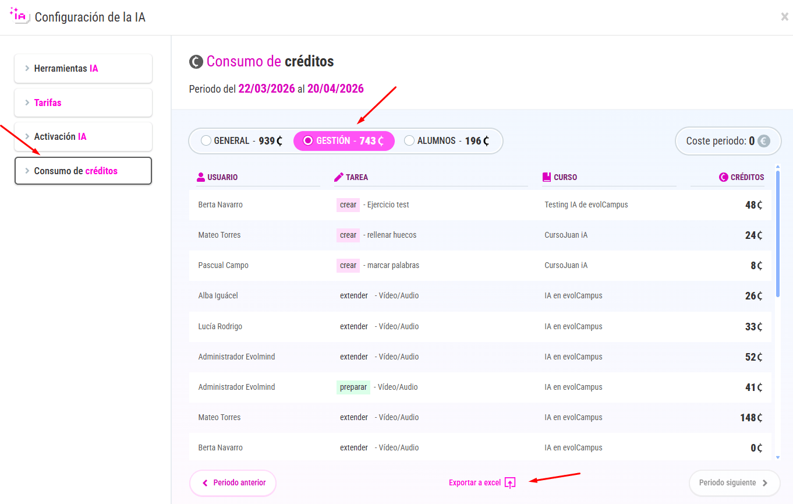This screenshot has height=504, width=793.
Task: Click the coin icon in CRÉDITOS header
Action: (724, 177)
